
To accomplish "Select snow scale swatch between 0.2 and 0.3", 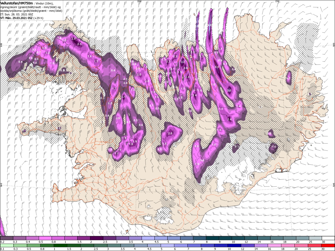I will (x=7, y=238).
